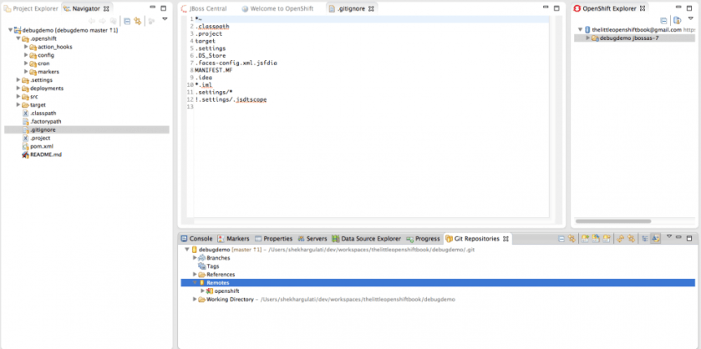The height and width of the screenshot is (349, 701).
Task: Toggle Link with Selection in Git Repositories toolbar
Action: (571, 239)
